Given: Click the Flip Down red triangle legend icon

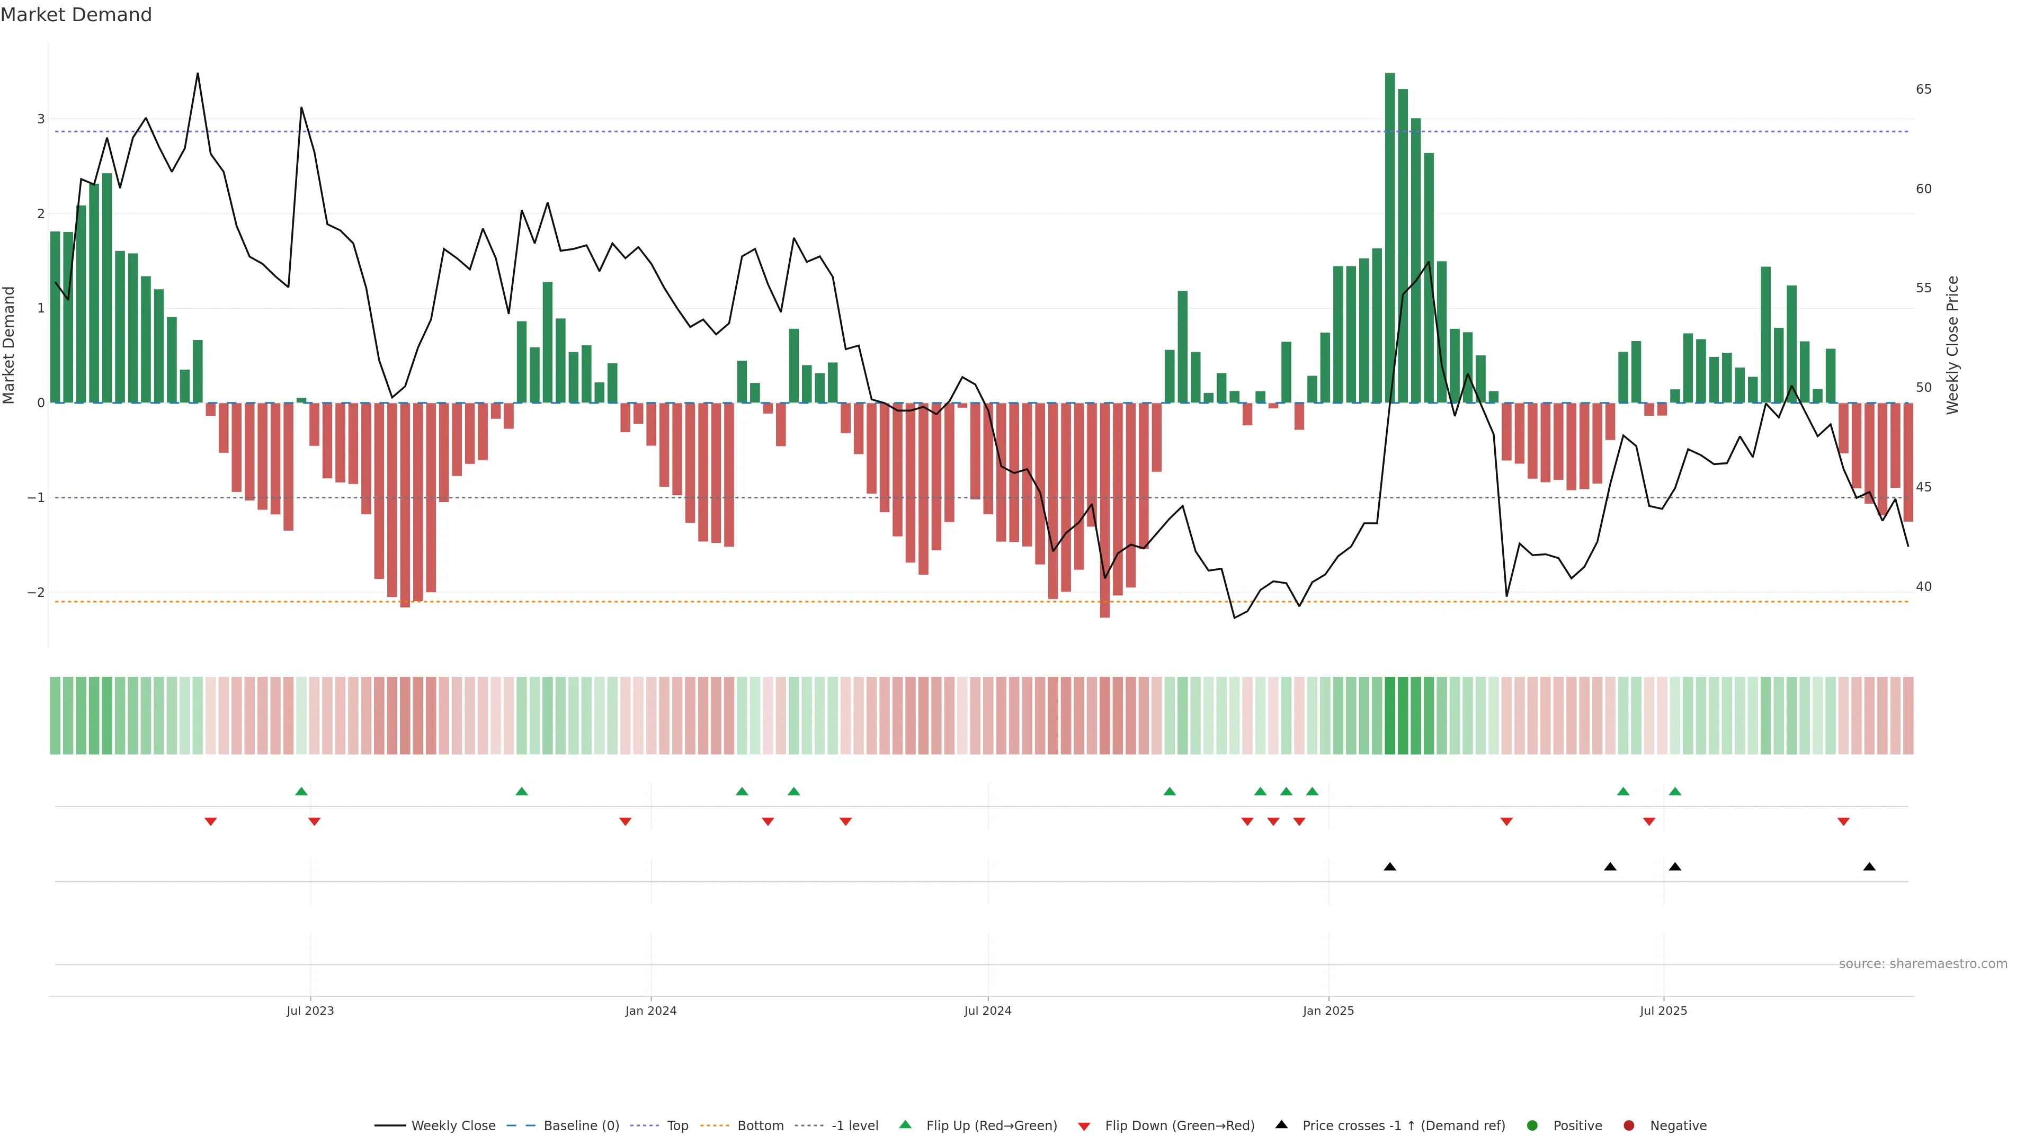Looking at the screenshot, I should tap(1084, 1126).
